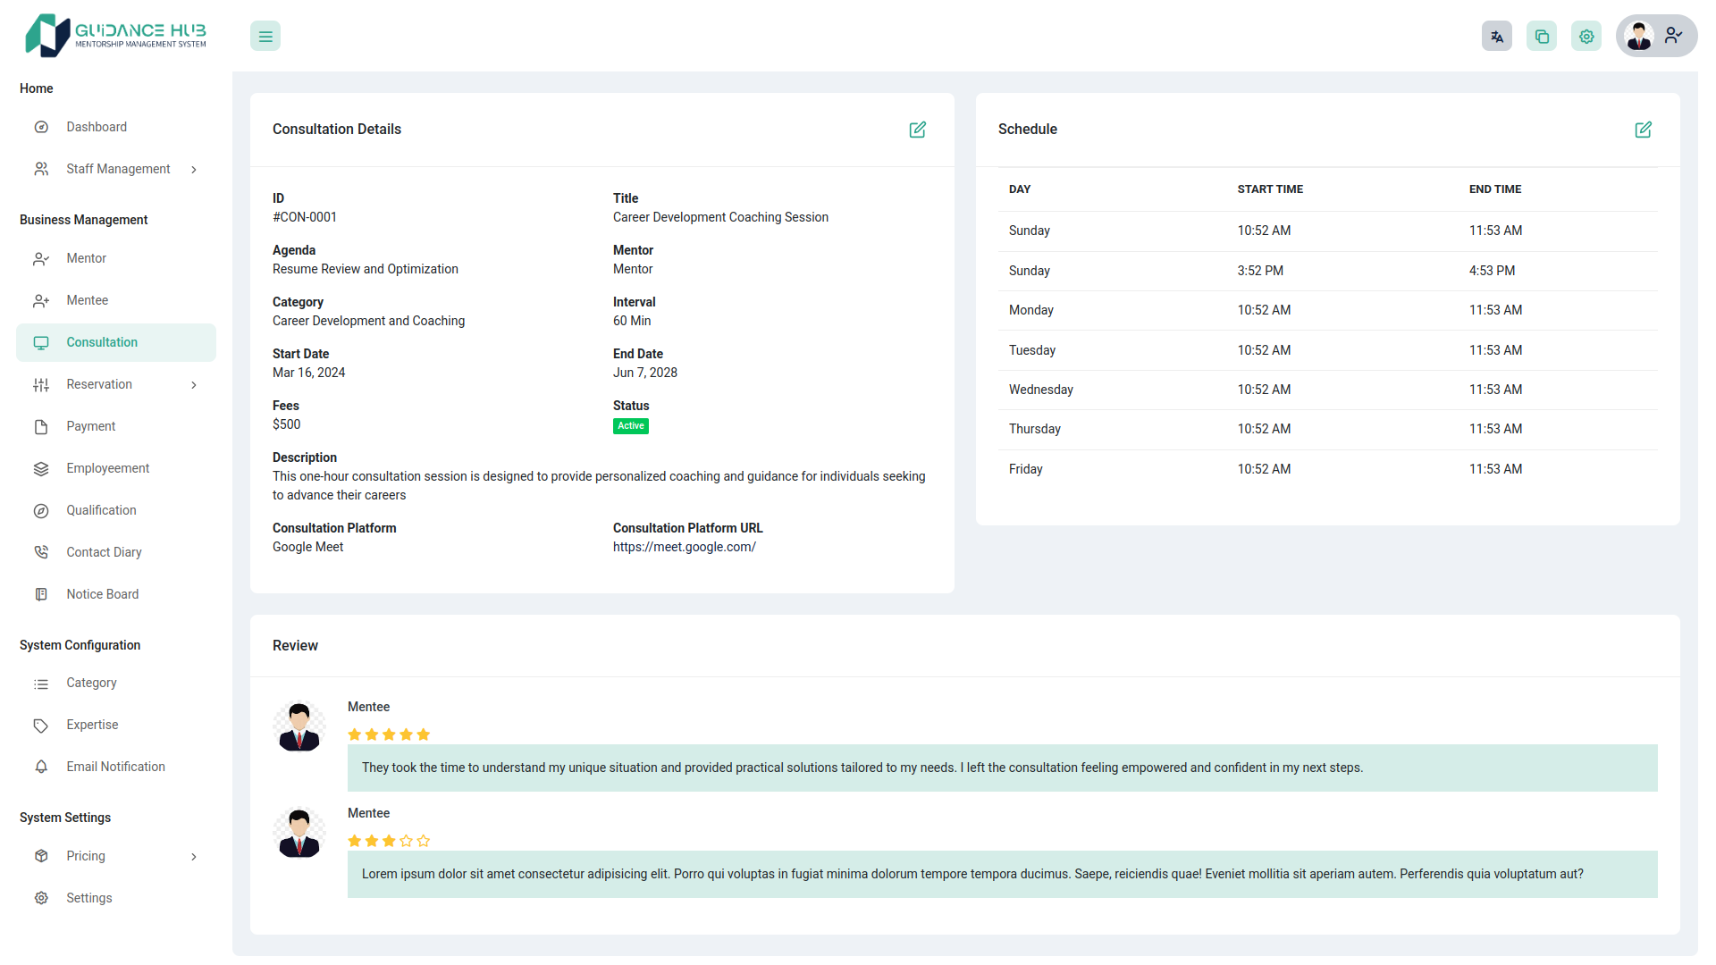Click the copy/clipboard icon in the top bar
This screenshot has width=1716, height=965.
click(x=1541, y=36)
